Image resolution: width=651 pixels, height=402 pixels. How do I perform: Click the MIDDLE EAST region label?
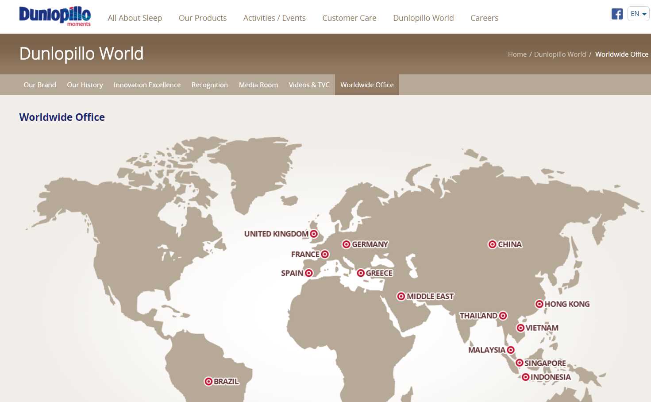point(430,296)
